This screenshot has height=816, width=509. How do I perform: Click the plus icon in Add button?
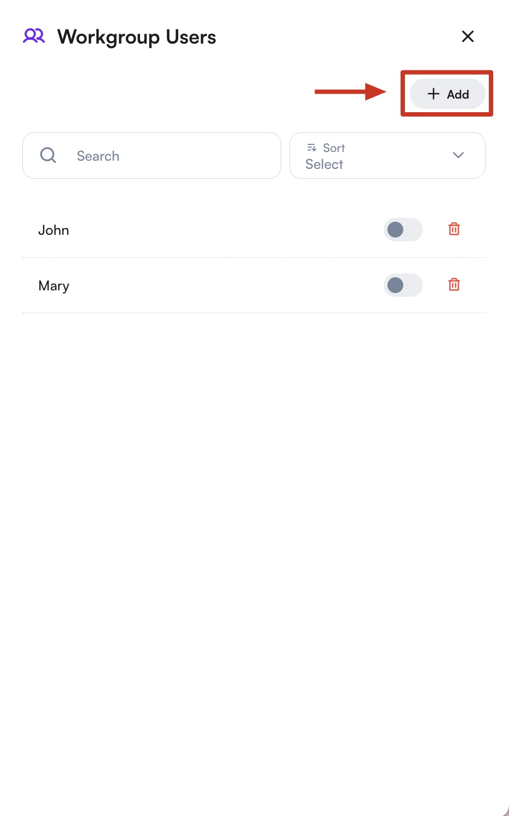(433, 94)
